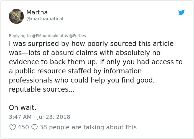Screen dimensions: 194x139
Task: Click the "a public resource staffed" line
Action: [x=75, y=71]
